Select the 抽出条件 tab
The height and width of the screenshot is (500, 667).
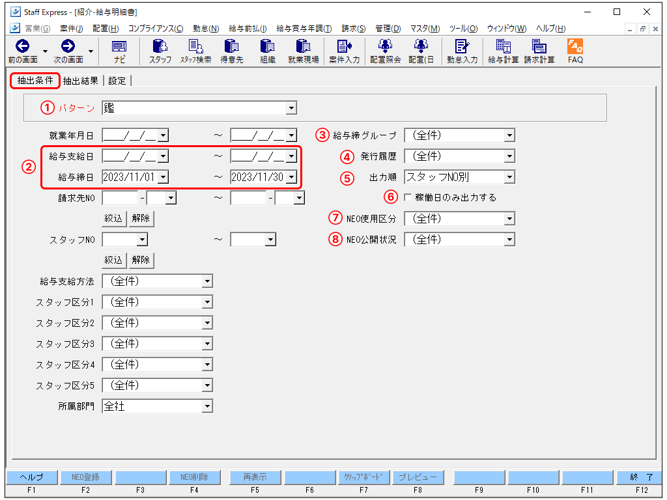[x=35, y=80]
